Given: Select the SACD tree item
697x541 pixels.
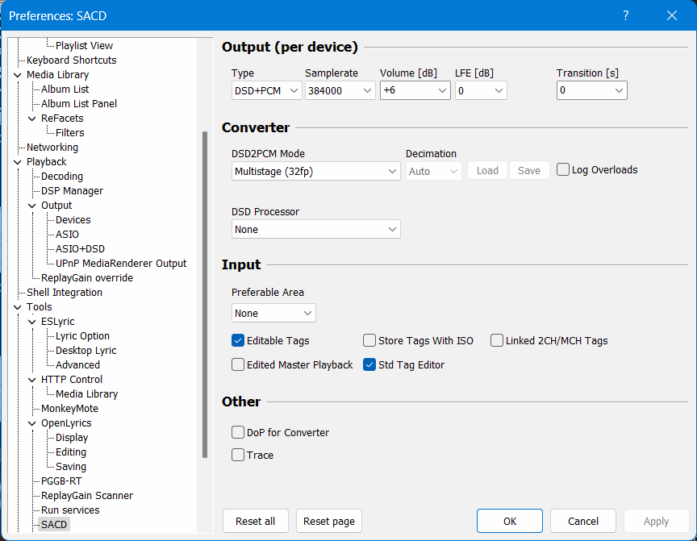Looking at the screenshot, I should coord(54,525).
